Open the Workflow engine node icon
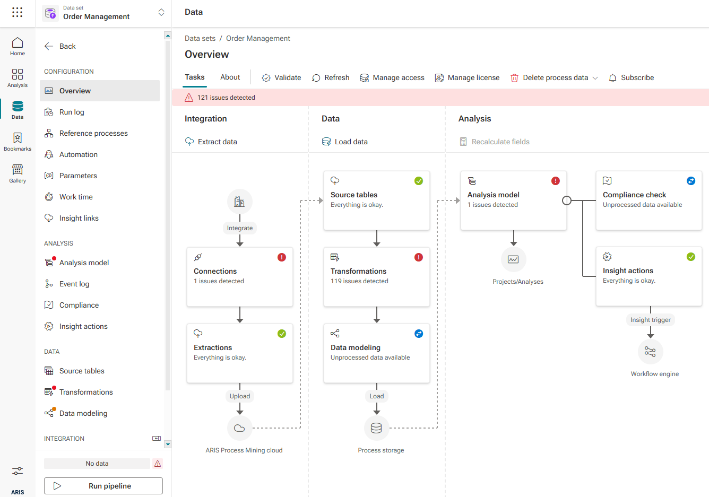Image resolution: width=709 pixels, height=497 pixels. point(650,352)
